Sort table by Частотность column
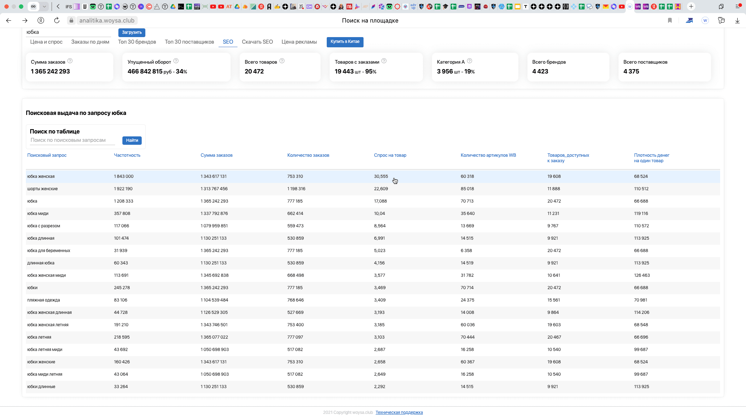This screenshot has height=419, width=746. click(127, 155)
